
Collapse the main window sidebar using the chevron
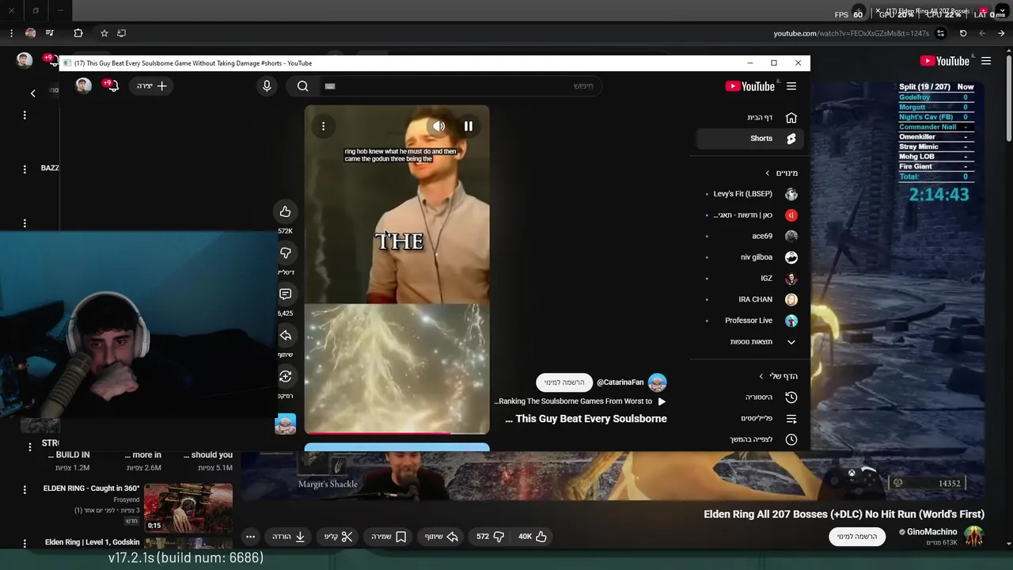(32, 93)
